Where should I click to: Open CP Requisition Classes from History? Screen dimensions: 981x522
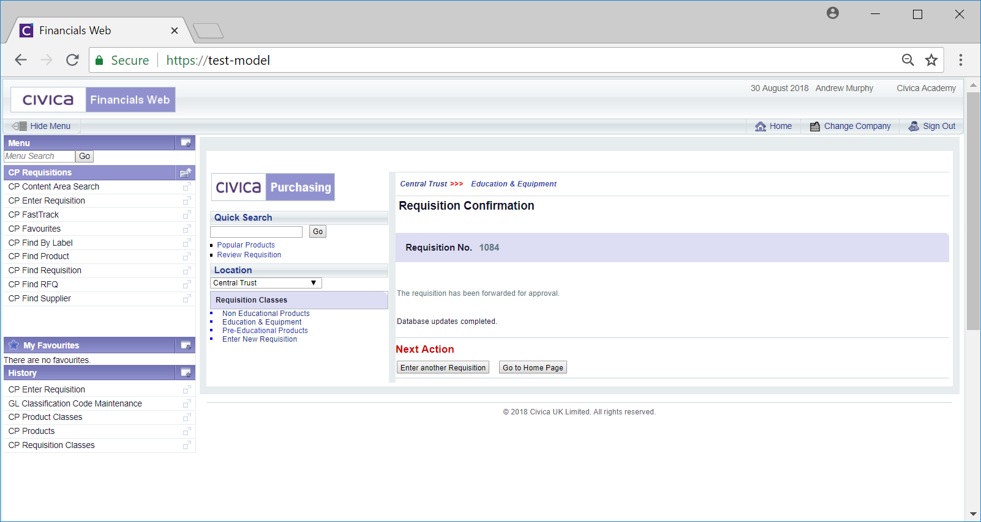click(51, 445)
